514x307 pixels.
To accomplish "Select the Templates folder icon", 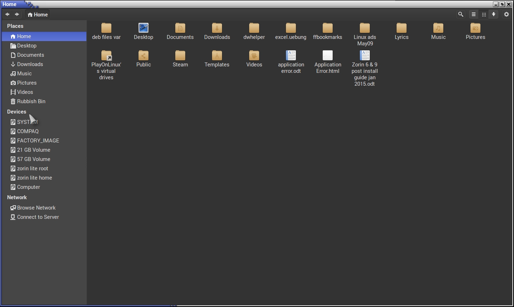I will pyautogui.click(x=217, y=56).
